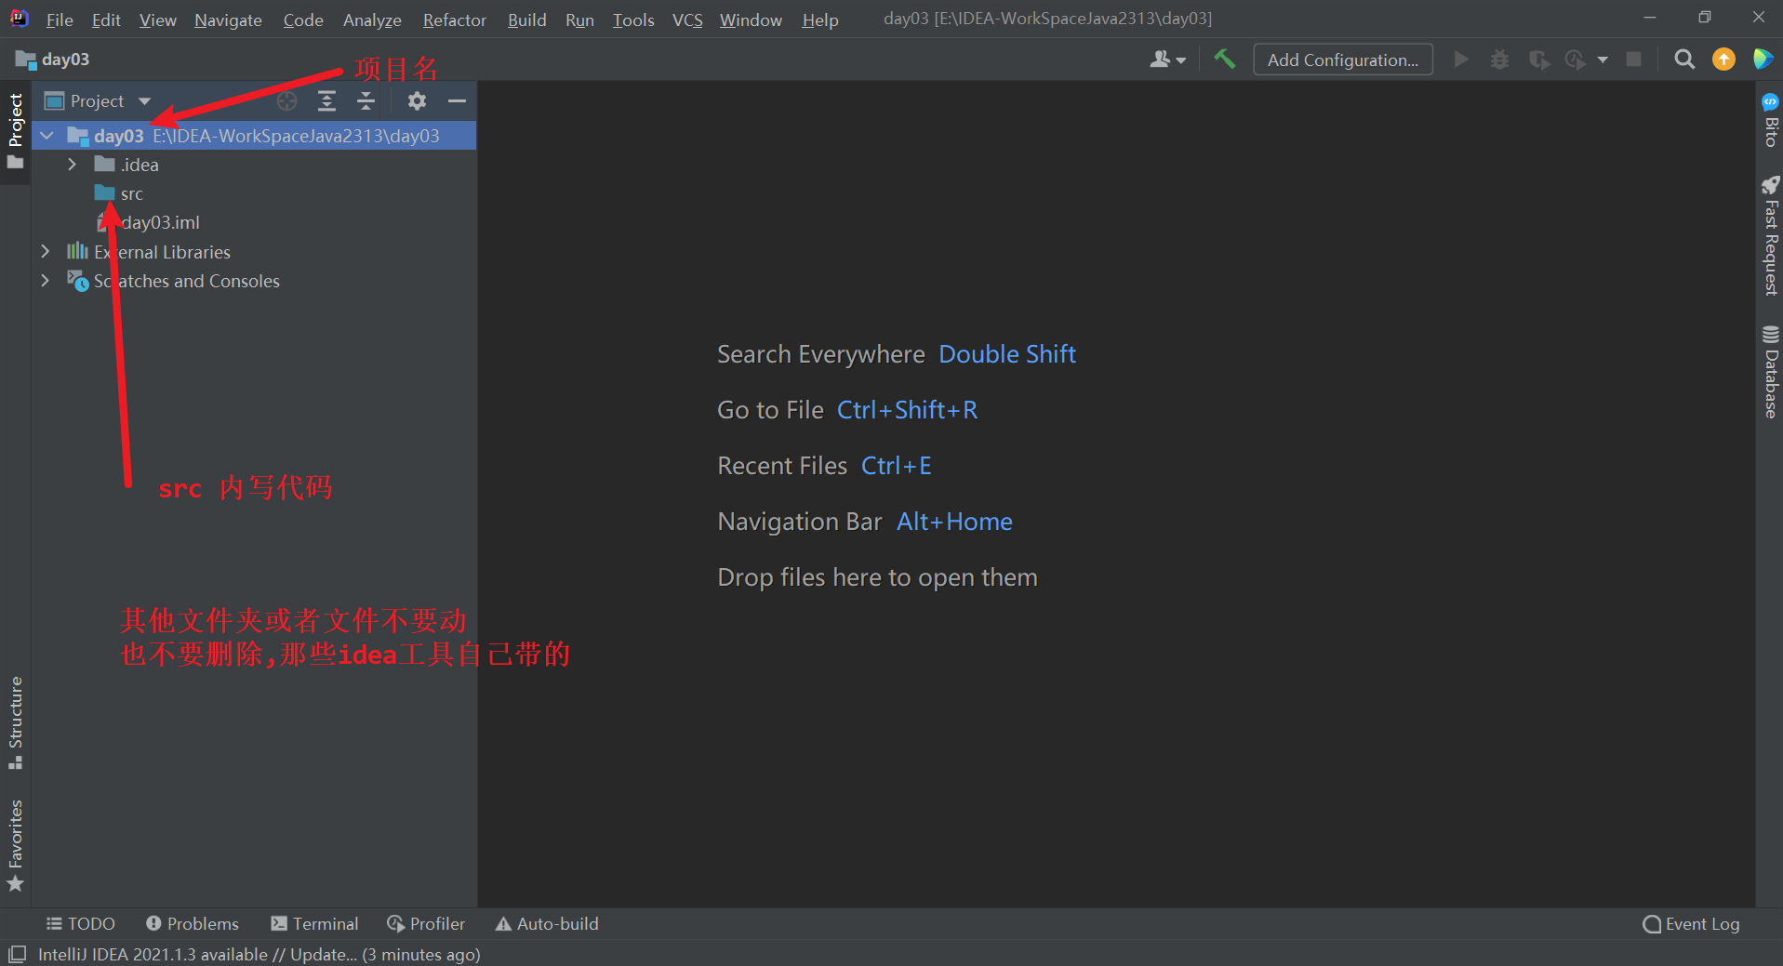The height and width of the screenshot is (966, 1783).
Task: Expand Scratches and Consoles node
Action: [x=45, y=281]
